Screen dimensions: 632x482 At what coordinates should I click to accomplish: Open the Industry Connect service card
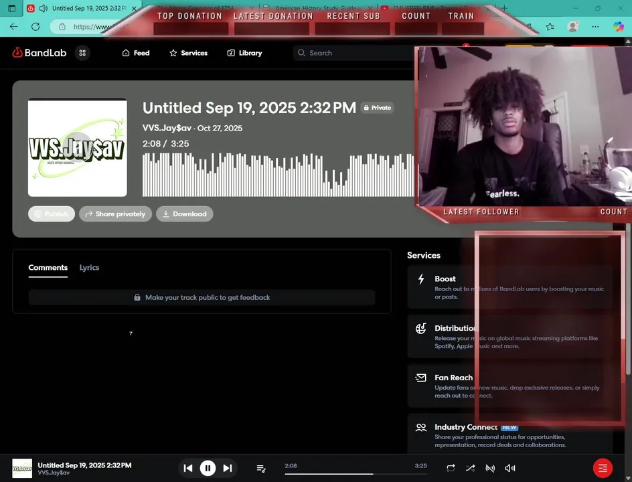click(x=510, y=435)
